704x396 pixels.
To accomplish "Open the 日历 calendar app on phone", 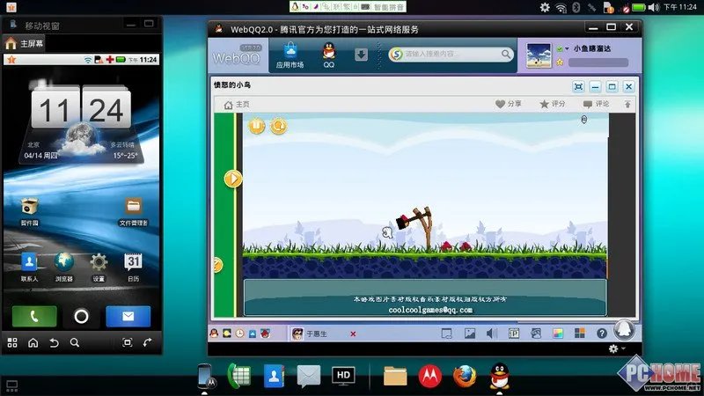I will pyautogui.click(x=134, y=268).
